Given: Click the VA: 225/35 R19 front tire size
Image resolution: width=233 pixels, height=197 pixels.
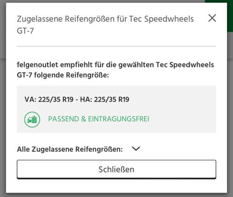Looking at the screenshot, I should (49, 99).
